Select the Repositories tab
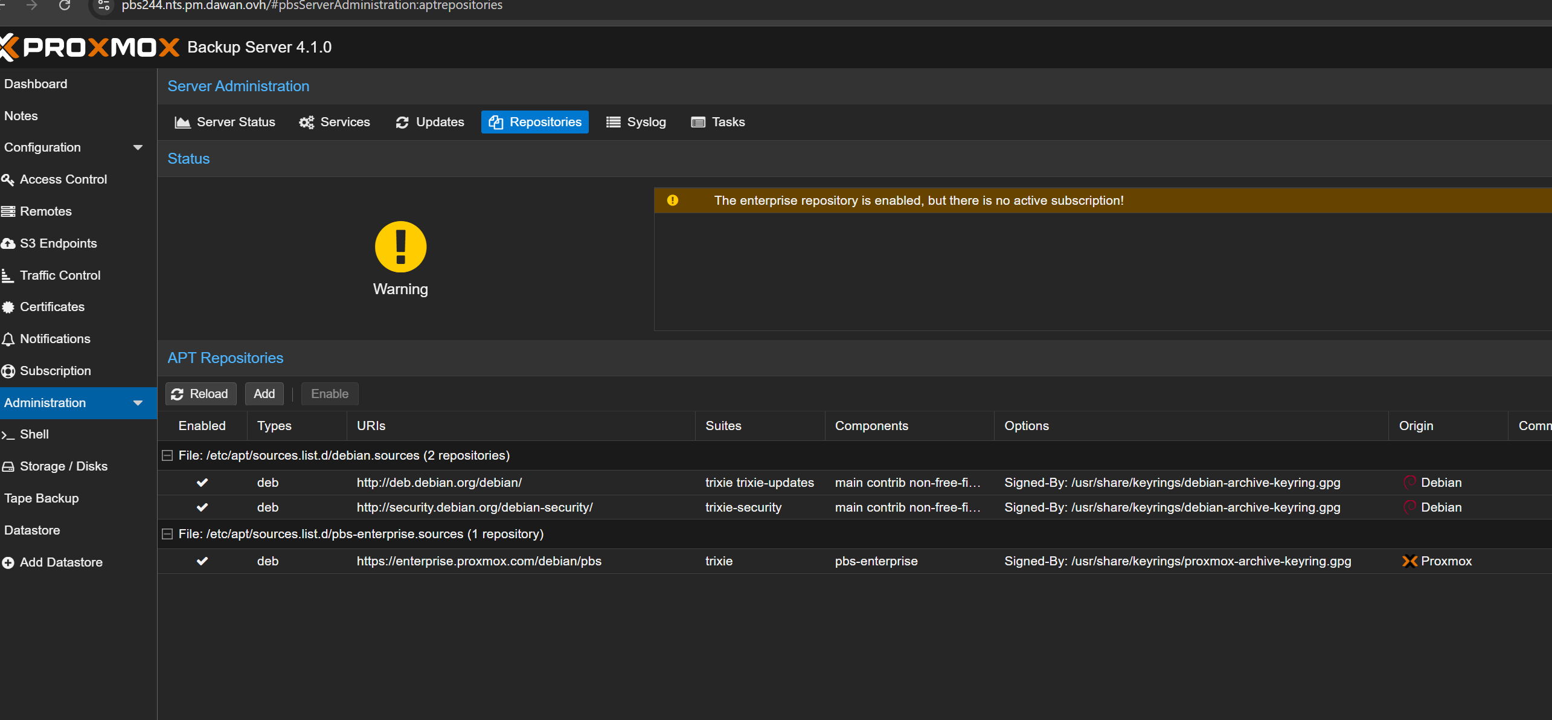 click(535, 122)
